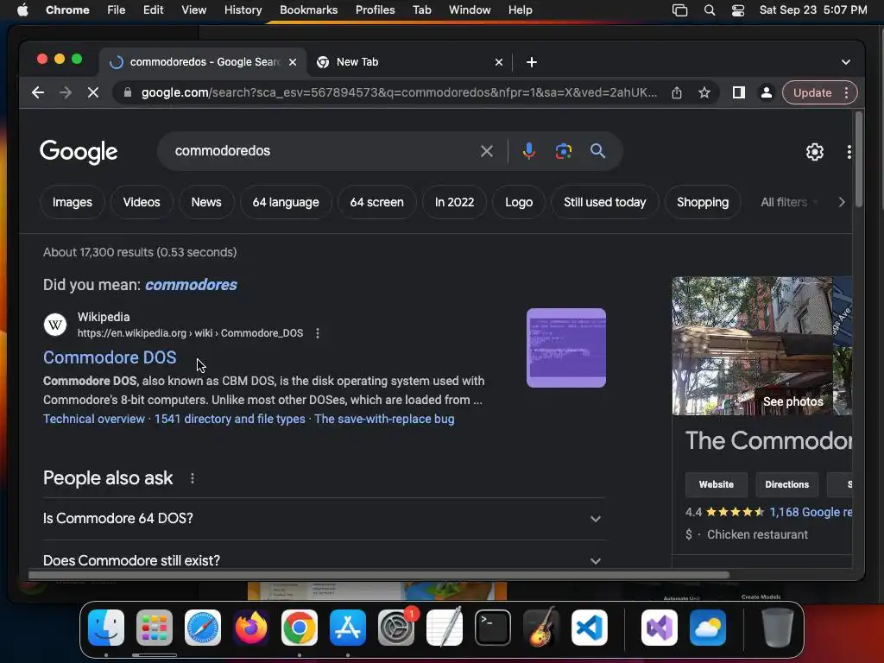Click See photos on restaurant image
884x663 pixels.
pos(792,401)
